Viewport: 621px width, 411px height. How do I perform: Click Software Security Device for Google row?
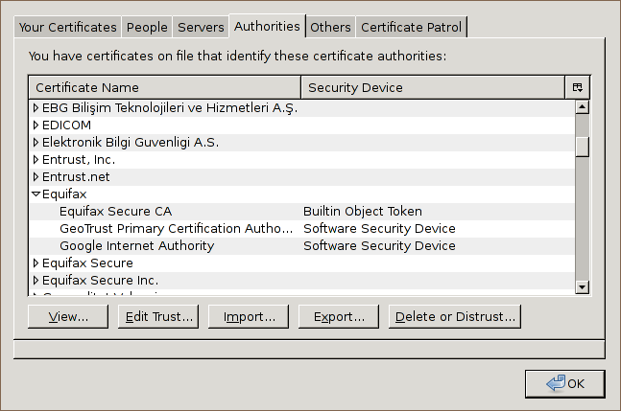tap(379, 246)
